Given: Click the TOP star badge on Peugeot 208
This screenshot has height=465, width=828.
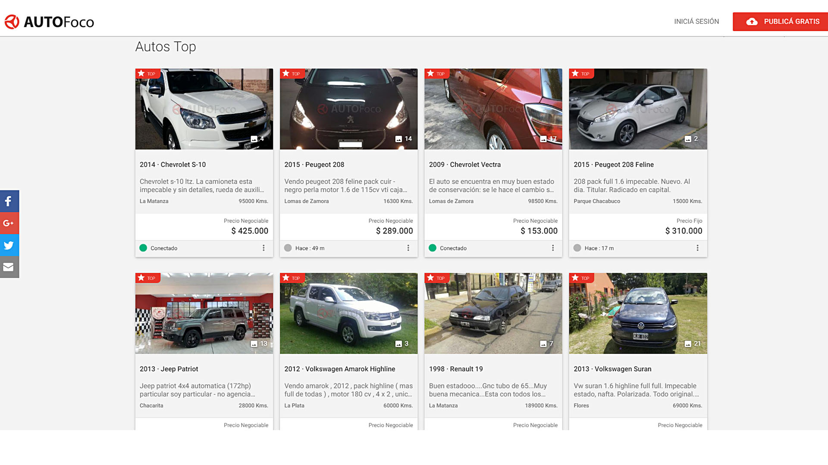Looking at the screenshot, I should point(292,74).
